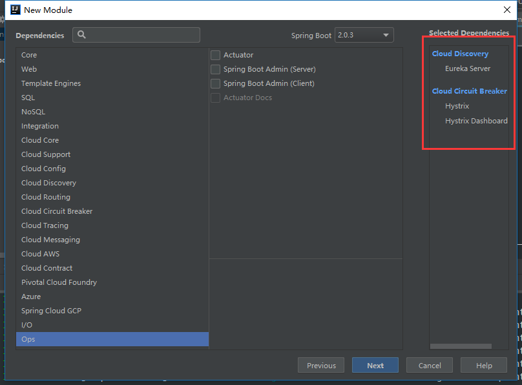Image resolution: width=522 pixels, height=385 pixels.
Task: Enable the Actuator checkbox
Action: pos(215,56)
